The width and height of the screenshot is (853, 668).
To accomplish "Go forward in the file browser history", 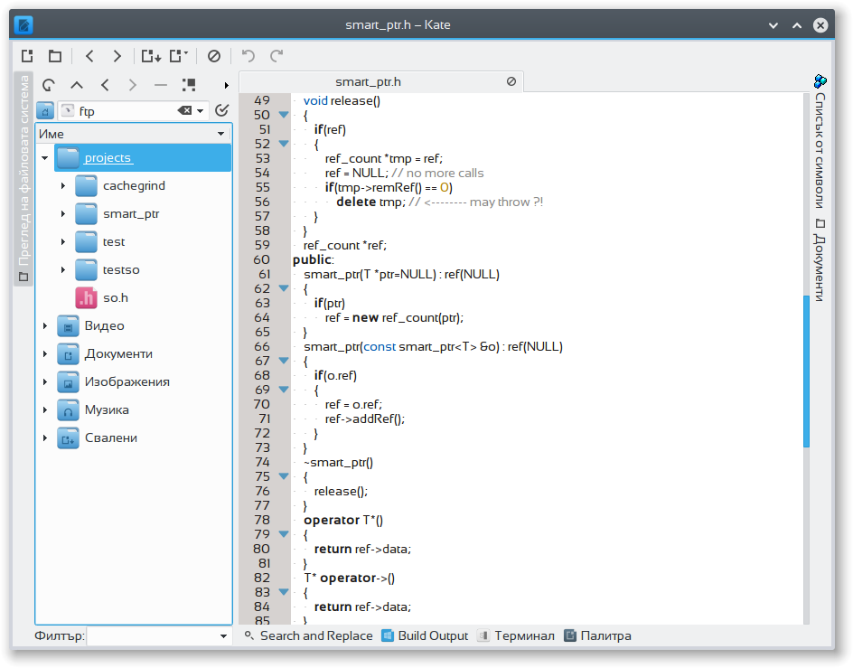I will tap(132, 85).
